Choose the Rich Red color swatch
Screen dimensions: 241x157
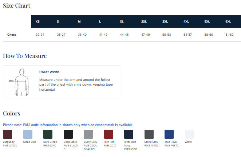(108, 134)
